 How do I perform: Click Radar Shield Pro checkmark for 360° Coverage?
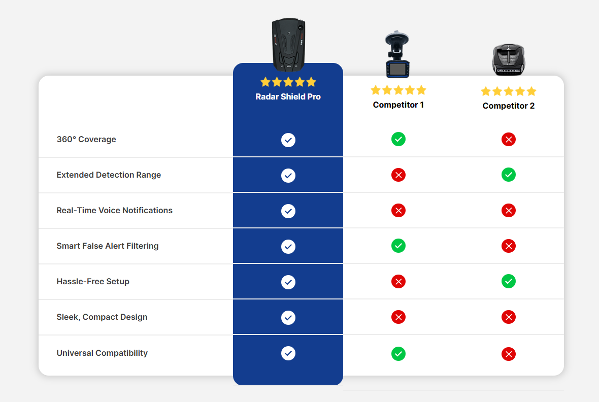(288, 140)
